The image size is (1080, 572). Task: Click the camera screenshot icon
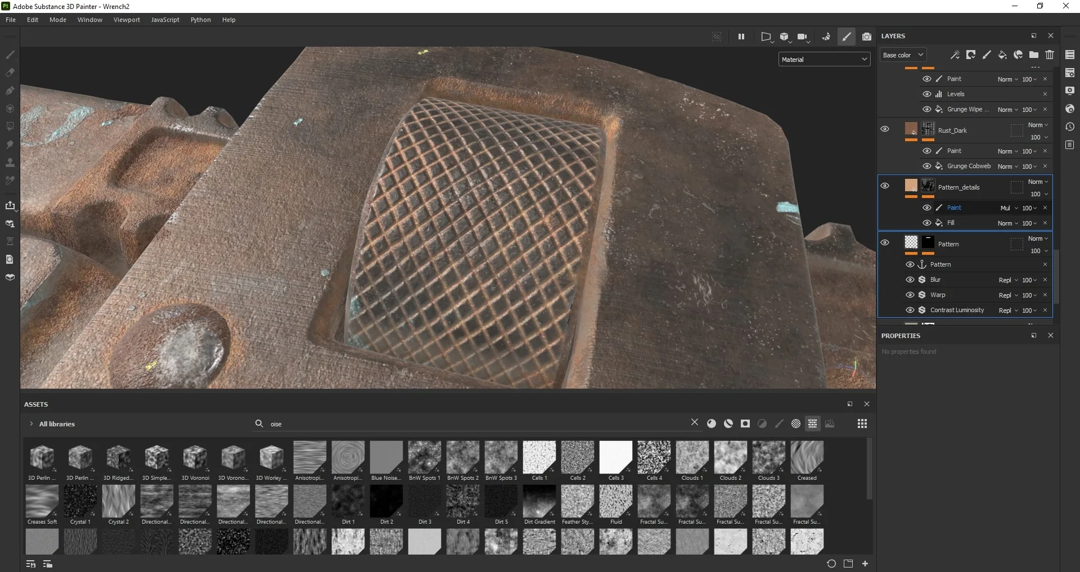click(867, 37)
